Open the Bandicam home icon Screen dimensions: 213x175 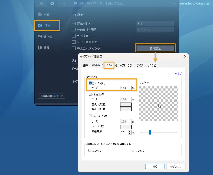(x=42, y=3)
